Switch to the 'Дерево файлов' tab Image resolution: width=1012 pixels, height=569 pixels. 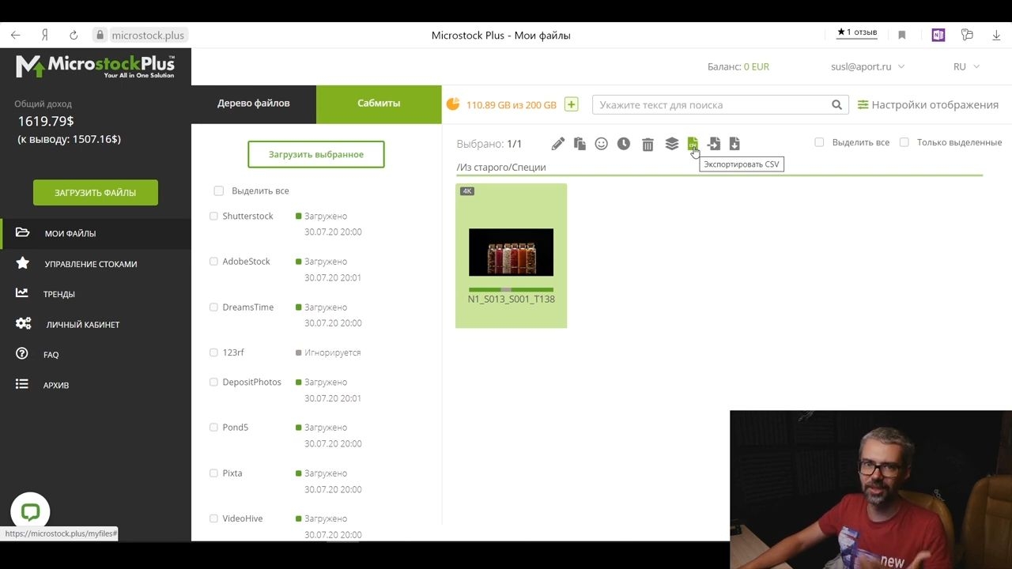point(254,104)
